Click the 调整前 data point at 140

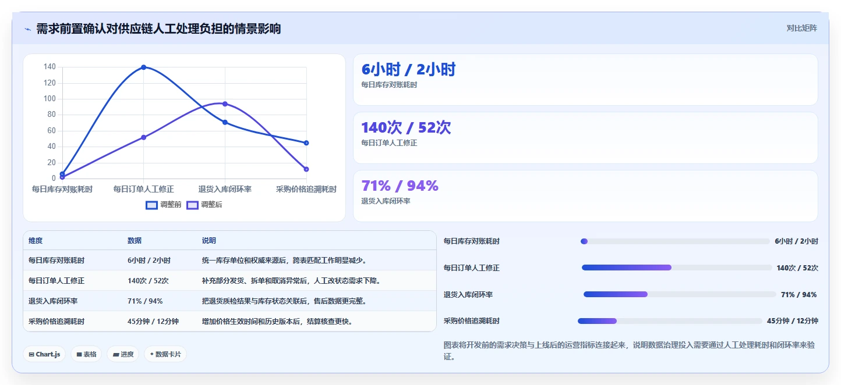[x=143, y=67]
